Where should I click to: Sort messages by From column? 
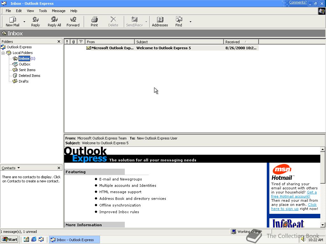pos(110,42)
